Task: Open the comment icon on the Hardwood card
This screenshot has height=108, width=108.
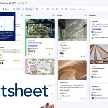Action: click(84, 99)
